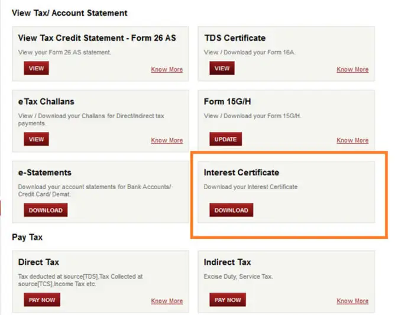Click the Pay Tax section heading
The image size is (414, 315).
click(x=27, y=237)
